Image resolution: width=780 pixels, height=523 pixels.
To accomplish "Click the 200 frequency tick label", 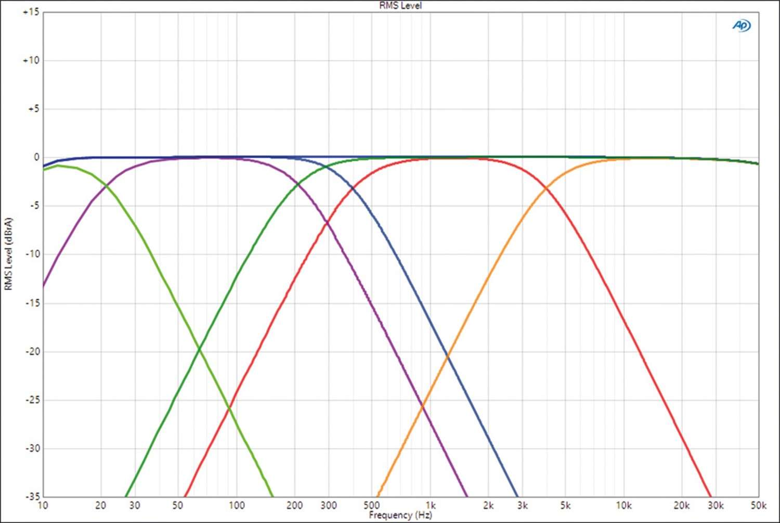I will pos(294,505).
